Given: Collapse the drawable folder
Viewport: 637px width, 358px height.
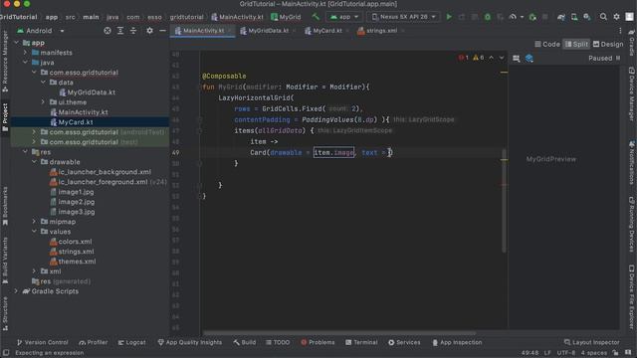Looking at the screenshot, I should (x=35, y=162).
